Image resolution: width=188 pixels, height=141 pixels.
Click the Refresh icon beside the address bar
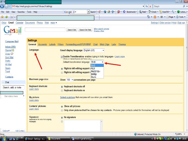(147, 6)
